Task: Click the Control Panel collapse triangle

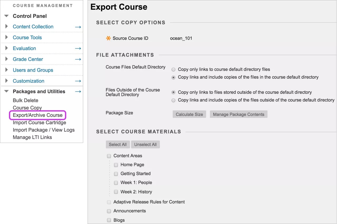Action: 6,16
